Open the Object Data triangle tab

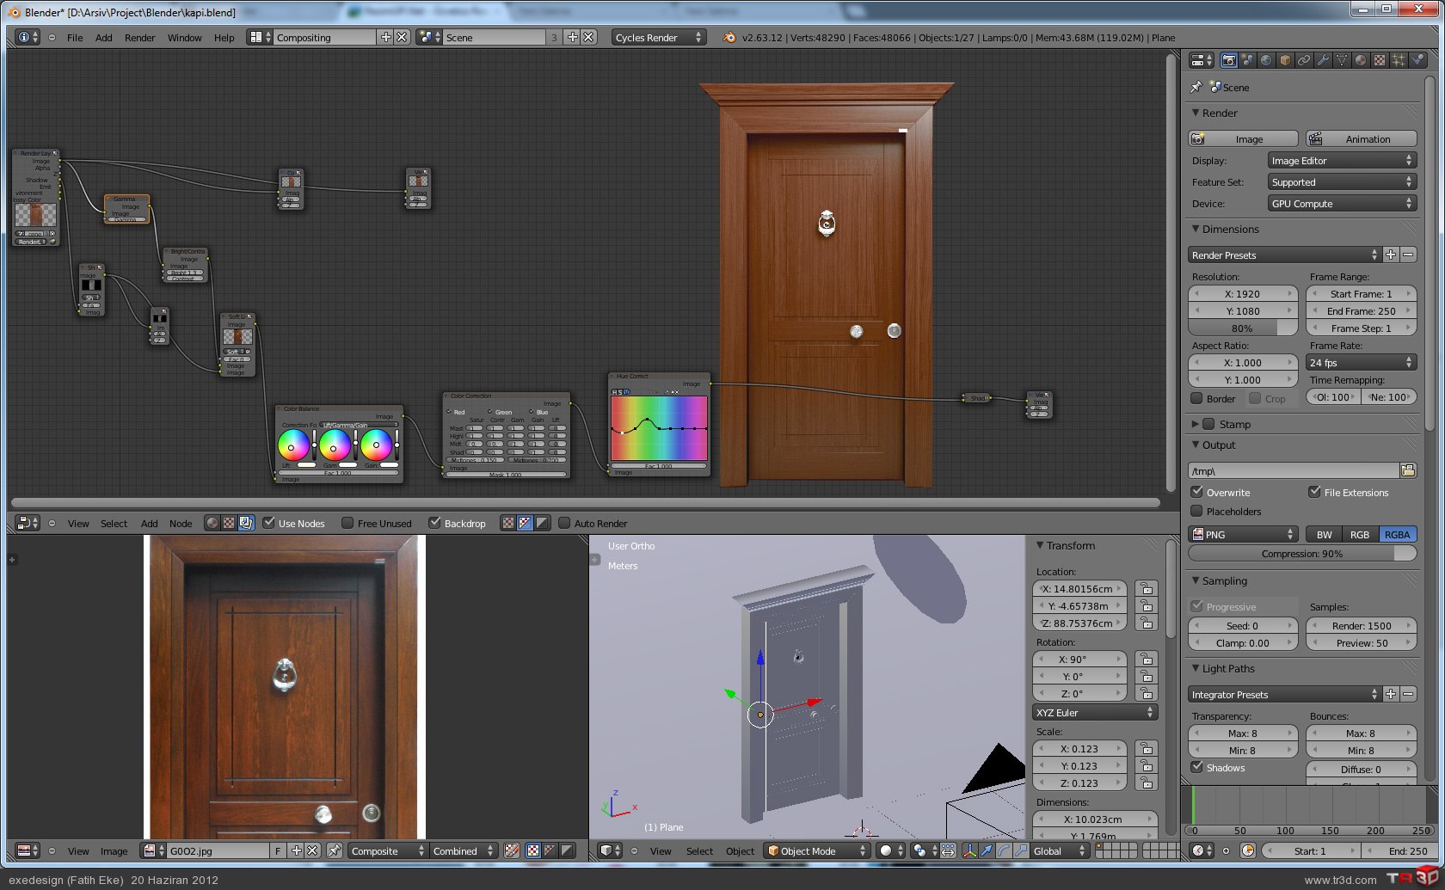pos(1342,60)
